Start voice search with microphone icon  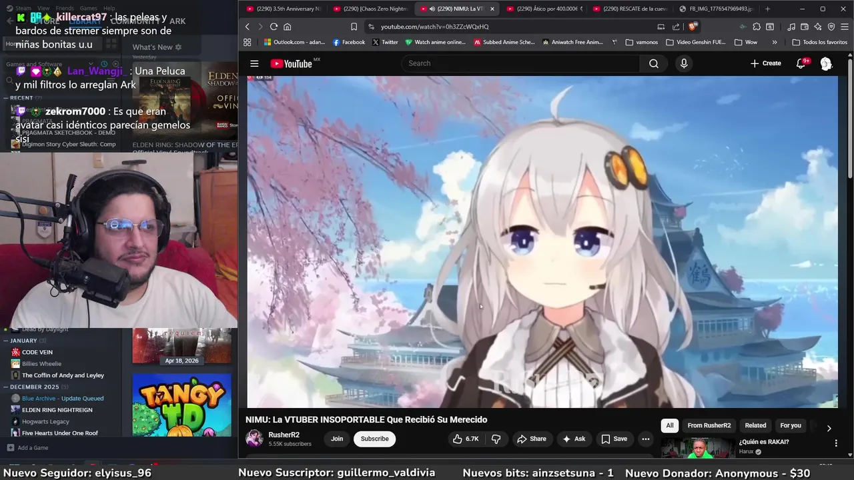coord(683,63)
